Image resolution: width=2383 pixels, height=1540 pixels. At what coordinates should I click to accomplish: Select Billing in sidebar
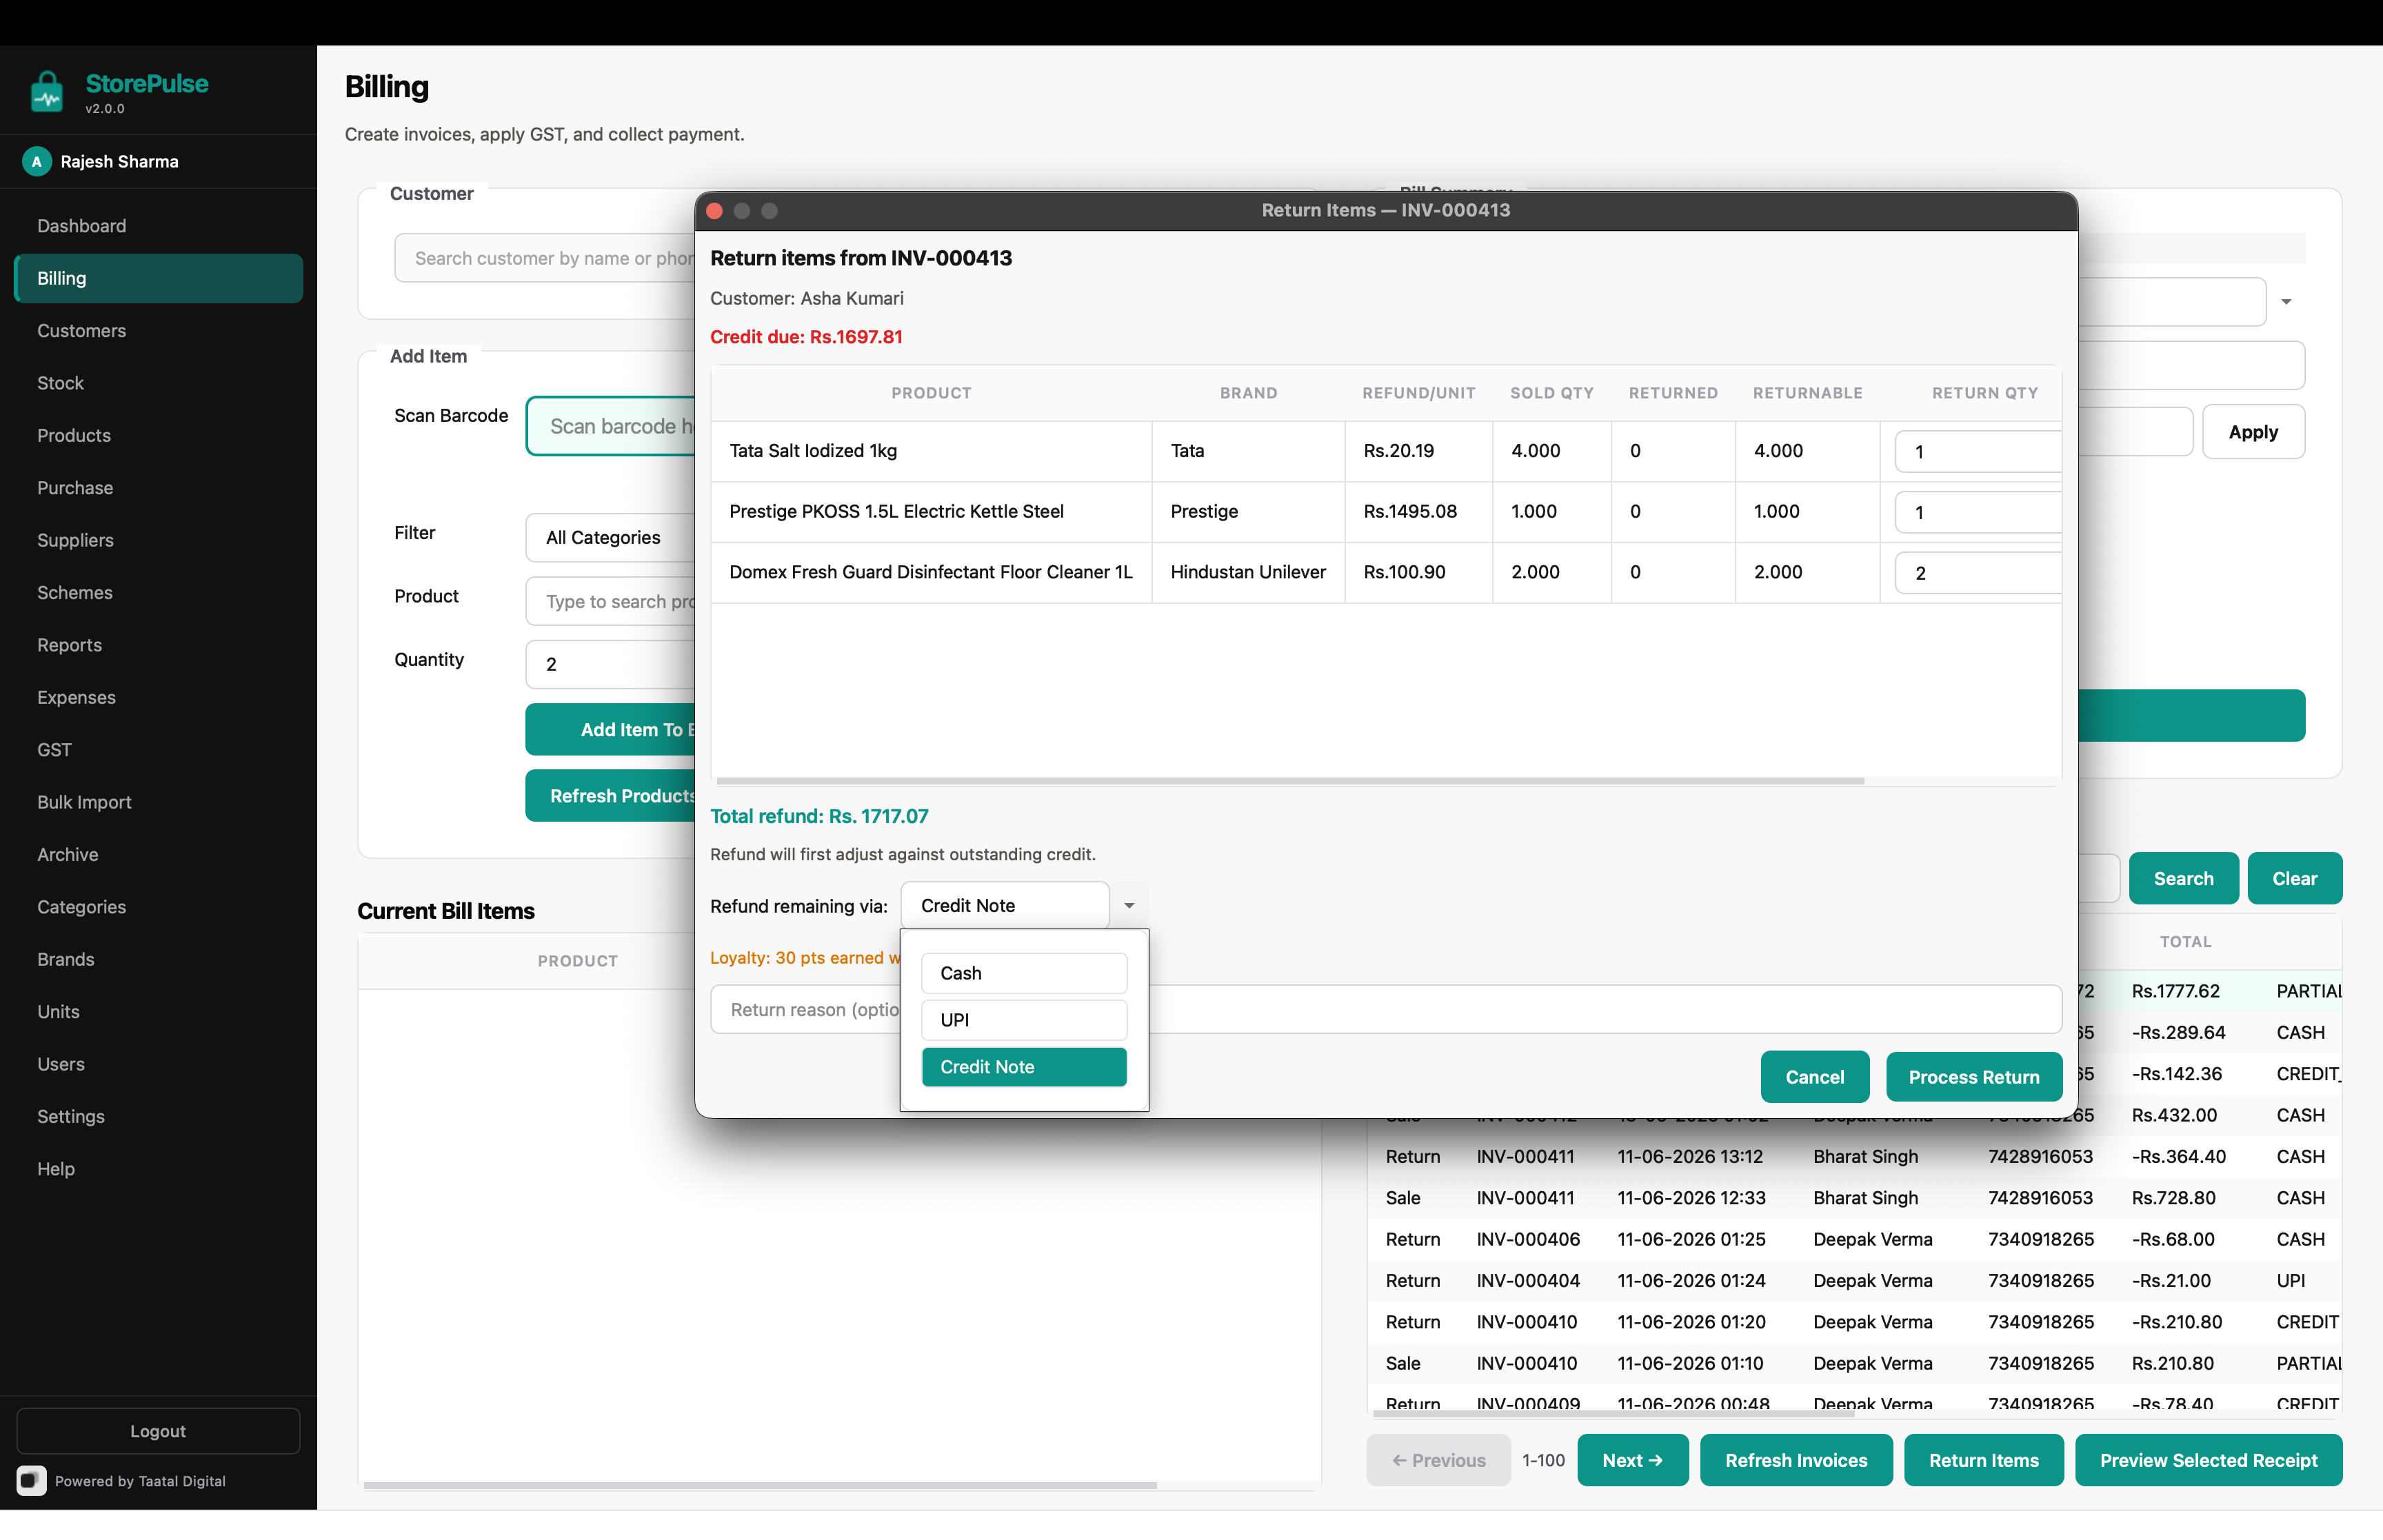pyautogui.click(x=158, y=278)
